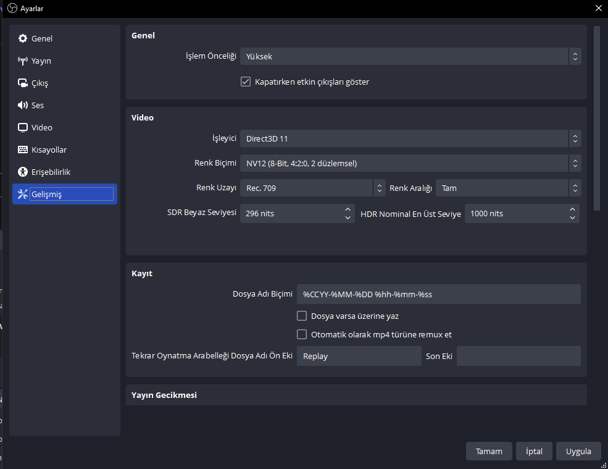
Task: Click the tools icon beside Gelişmiş
Action: pyautogui.click(x=23, y=195)
